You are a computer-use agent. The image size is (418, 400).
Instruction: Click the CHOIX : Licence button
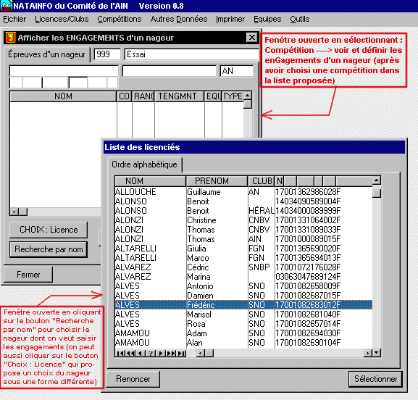[49, 230]
